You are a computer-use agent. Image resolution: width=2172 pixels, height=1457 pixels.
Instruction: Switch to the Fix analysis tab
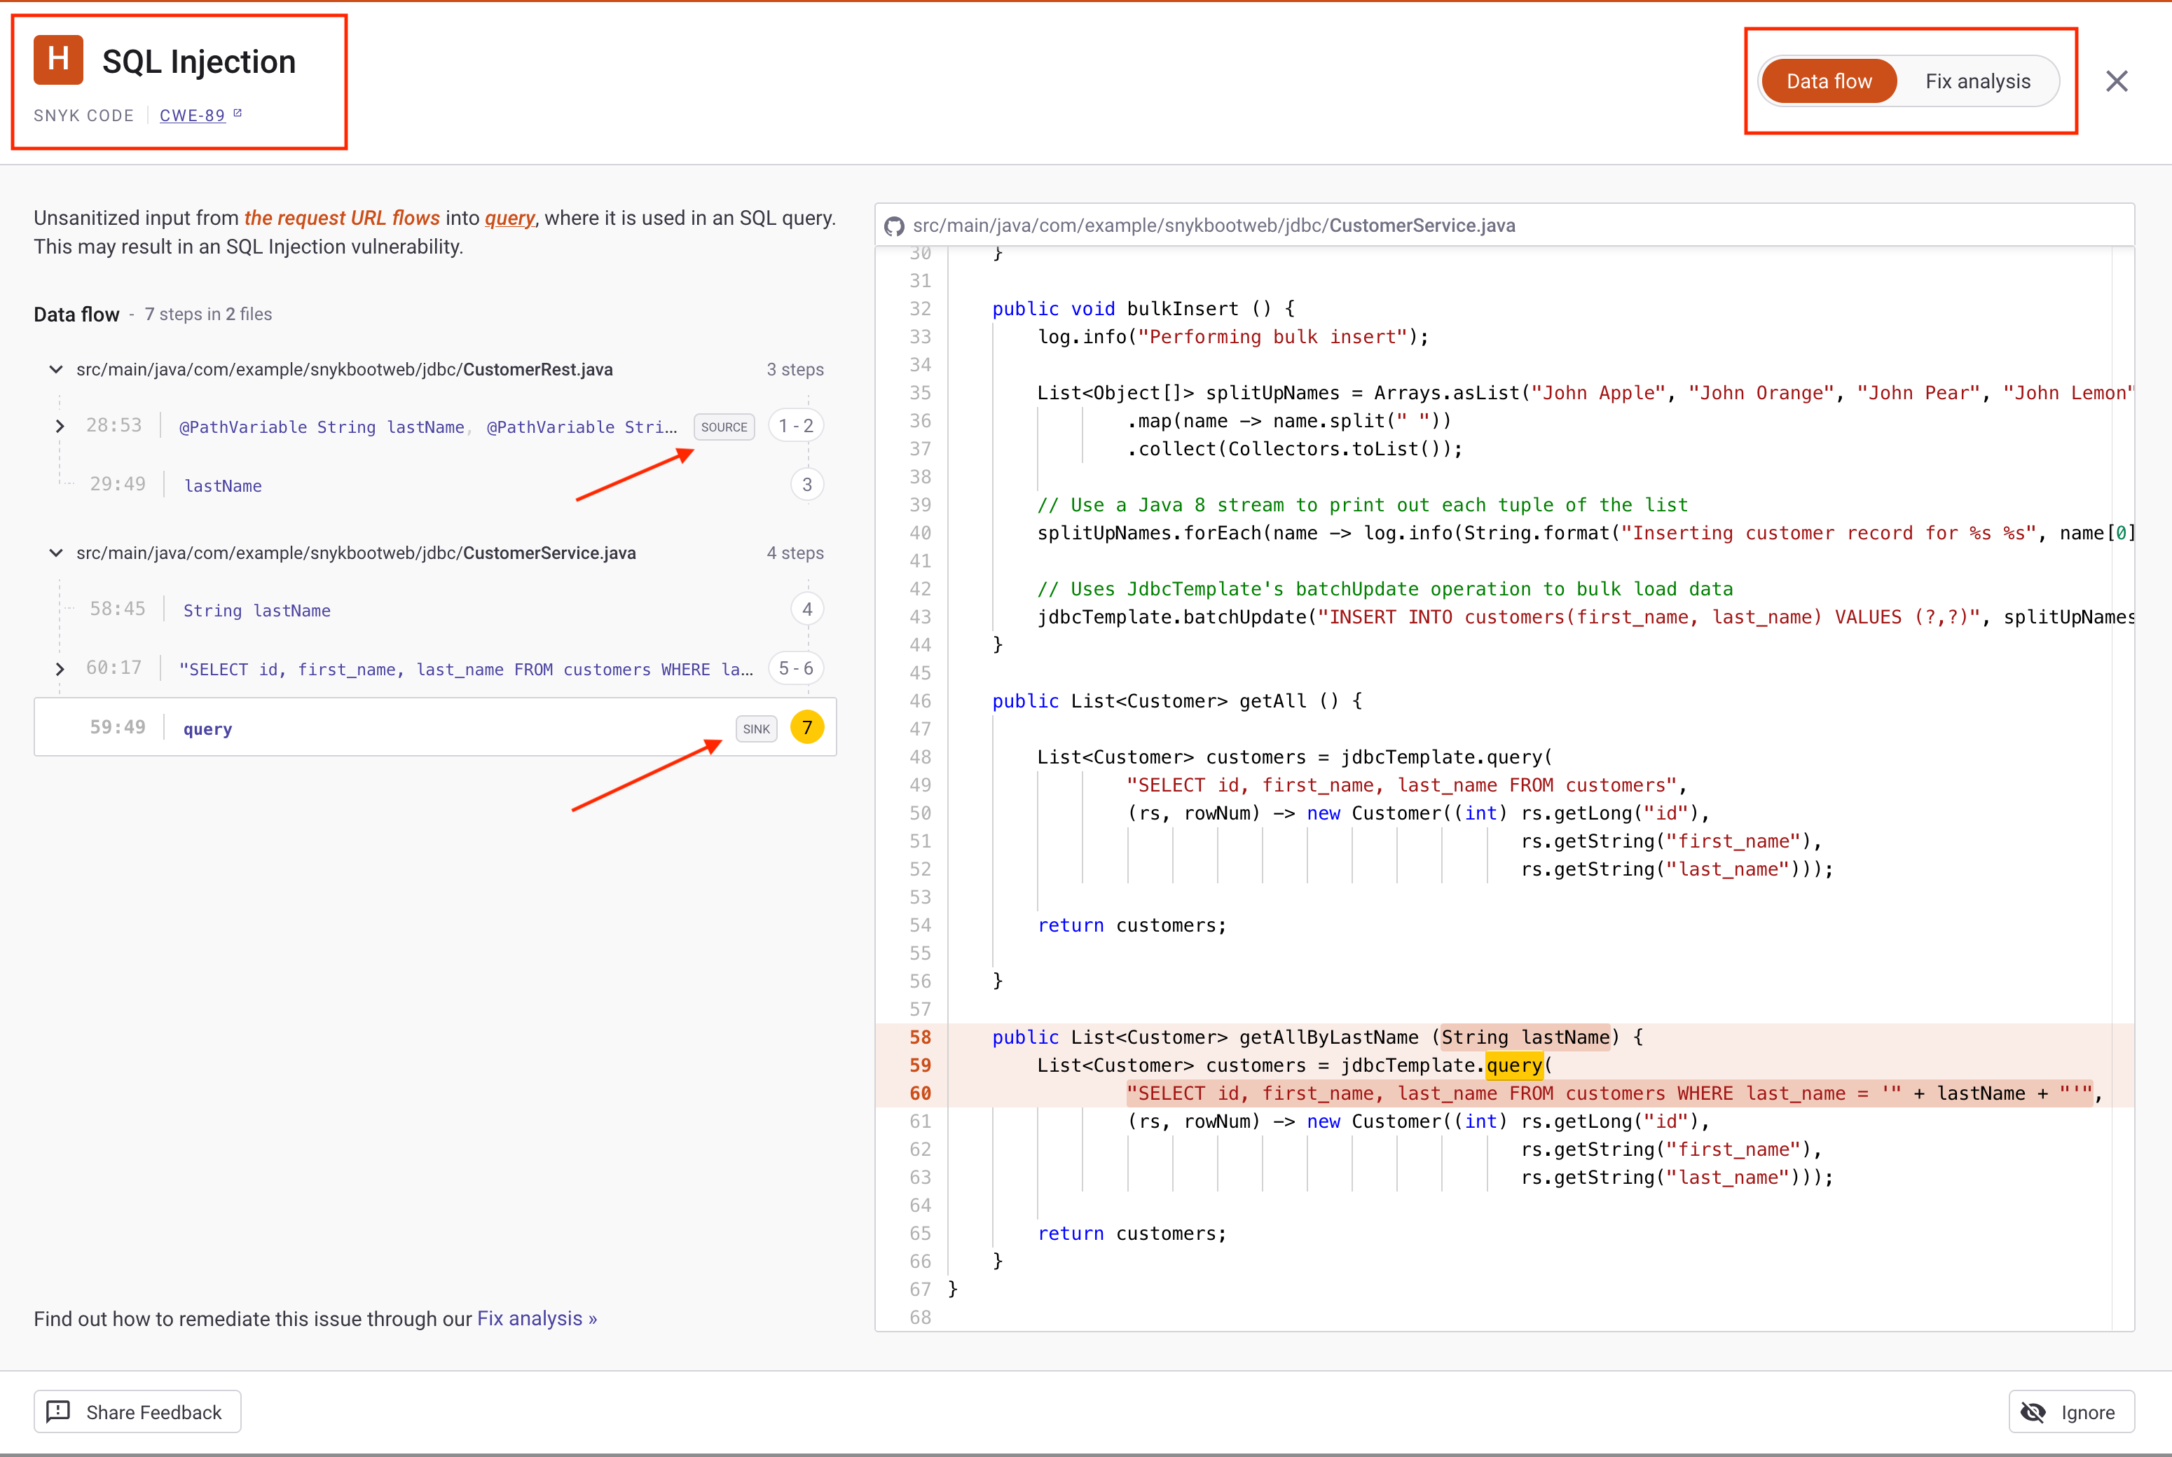[x=1977, y=82]
